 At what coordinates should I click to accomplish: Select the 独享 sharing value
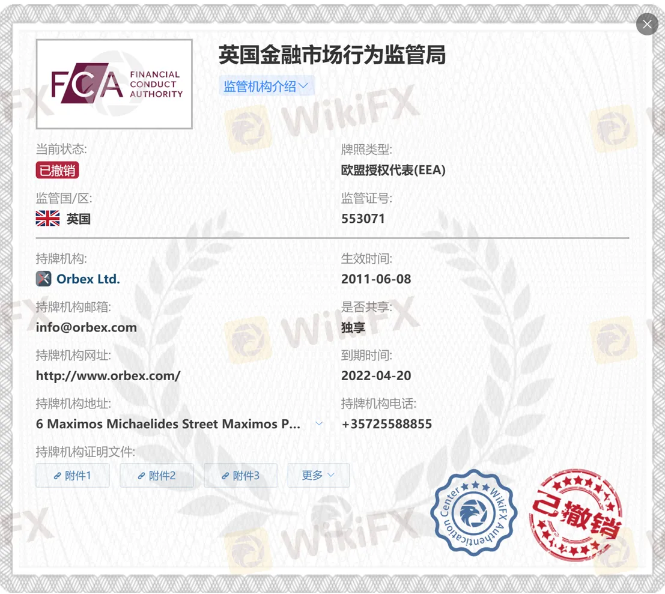pos(353,327)
